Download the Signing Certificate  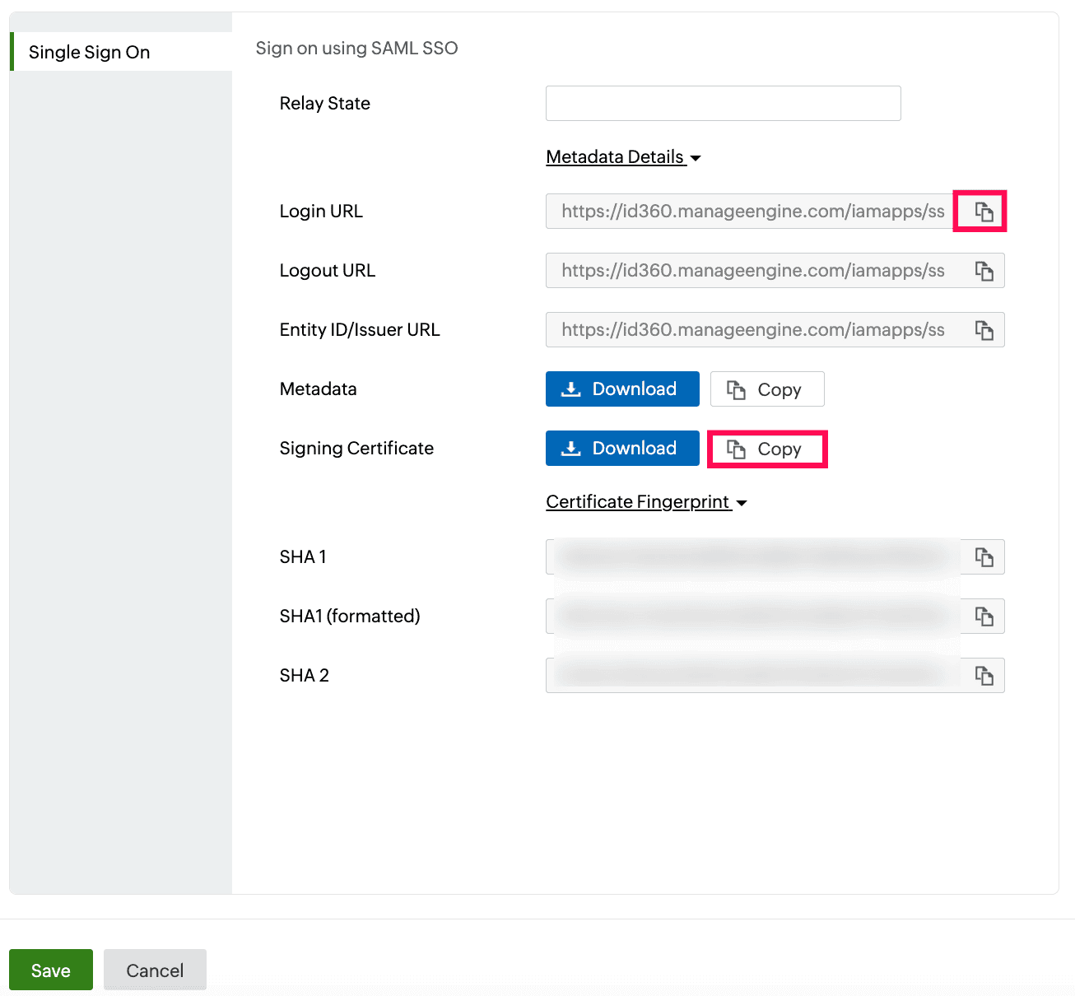point(622,448)
